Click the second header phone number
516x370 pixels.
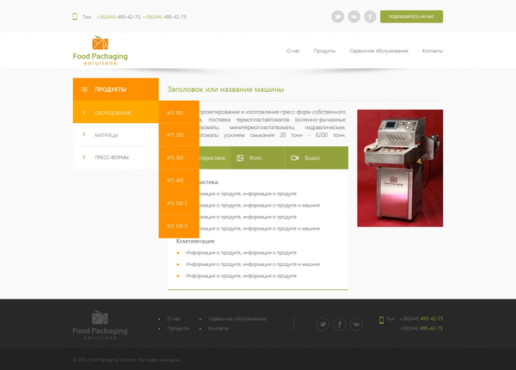coord(164,17)
